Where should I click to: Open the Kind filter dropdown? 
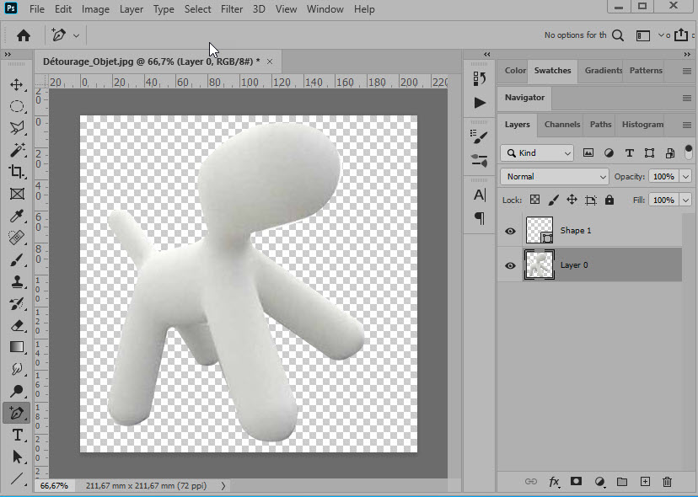537,153
